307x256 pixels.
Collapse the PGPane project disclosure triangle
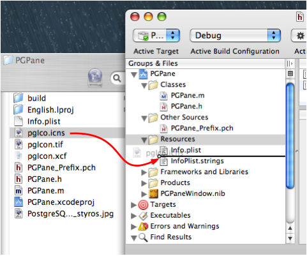(x=134, y=75)
